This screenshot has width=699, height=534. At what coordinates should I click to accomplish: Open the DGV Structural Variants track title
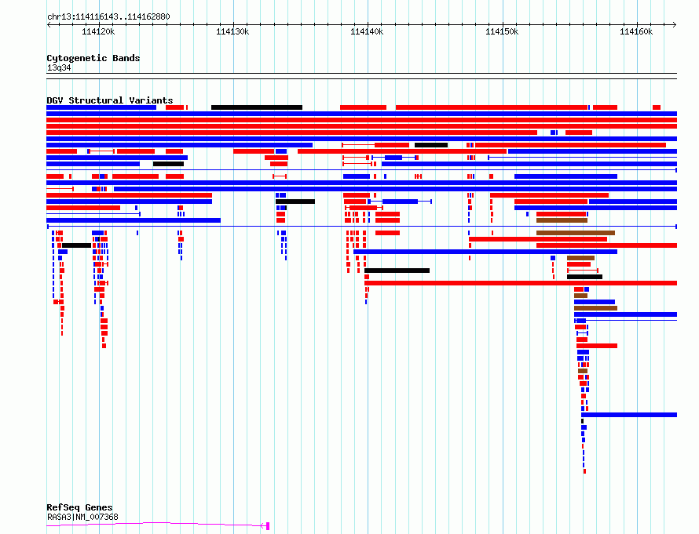(110, 100)
